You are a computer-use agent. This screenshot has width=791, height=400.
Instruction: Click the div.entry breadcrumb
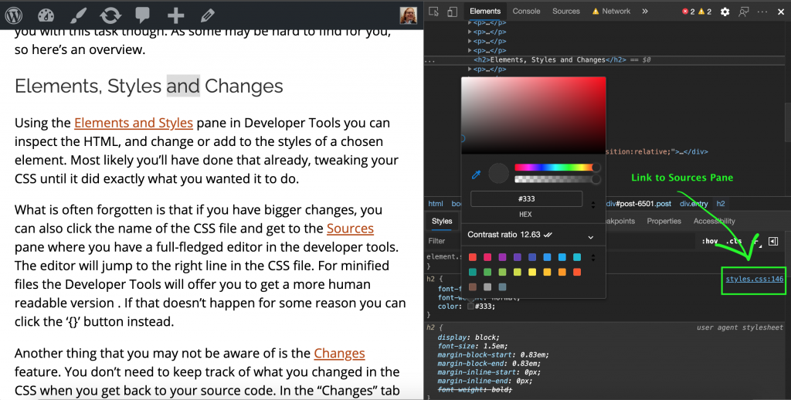coord(694,204)
